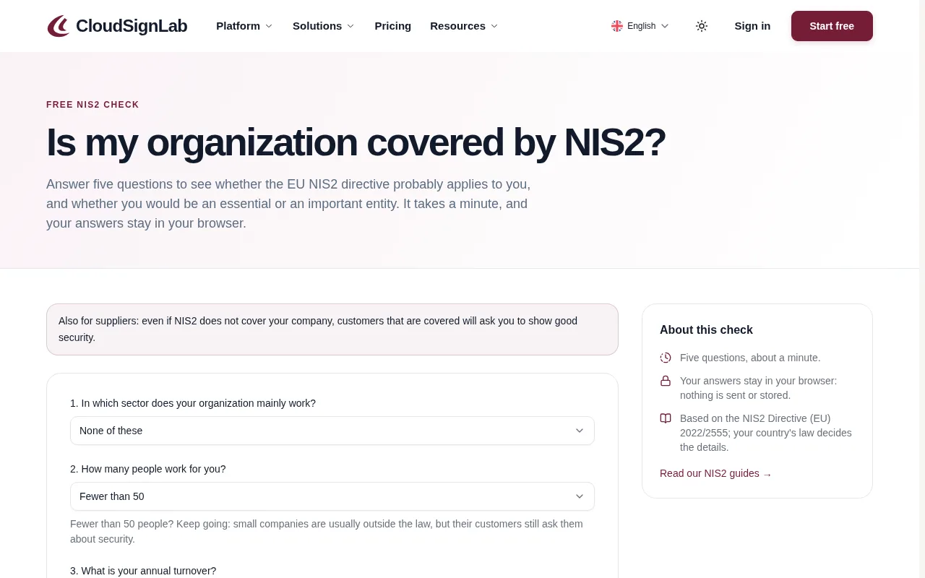Click the FREE NIS2 CHECK label
The height and width of the screenshot is (578, 925).
point(92,105)
